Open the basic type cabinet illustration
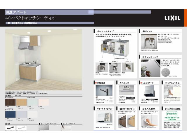Image resolution: width=187 pixels, height=140 pixels. click(115, 47)
